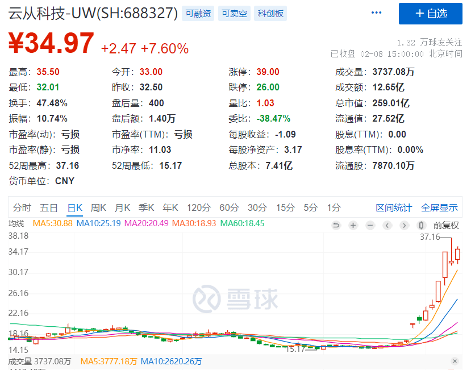Click the 换手 value 47.48%
Screen dimensions: 475x370
52,103
